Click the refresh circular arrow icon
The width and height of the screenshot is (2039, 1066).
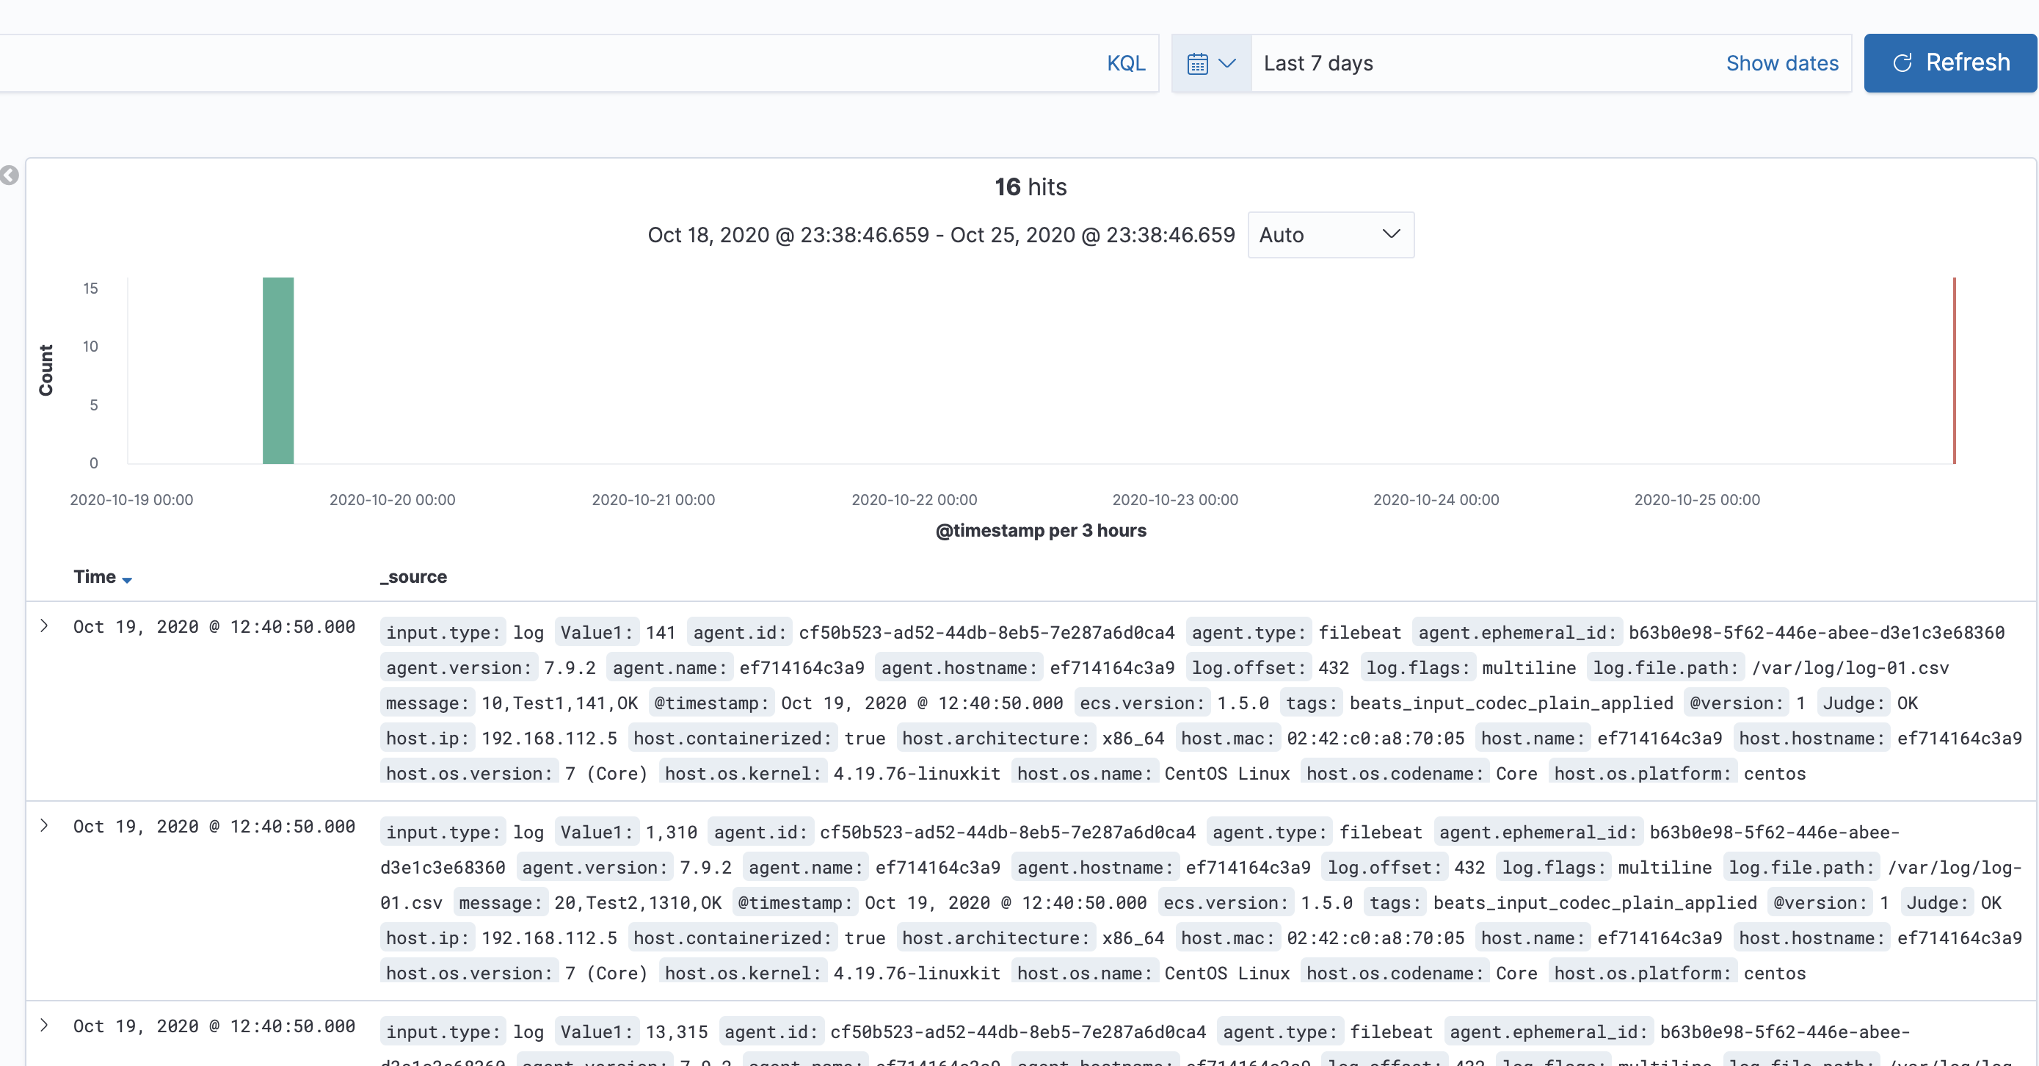pyautogui.click(x=1902, y=63)
